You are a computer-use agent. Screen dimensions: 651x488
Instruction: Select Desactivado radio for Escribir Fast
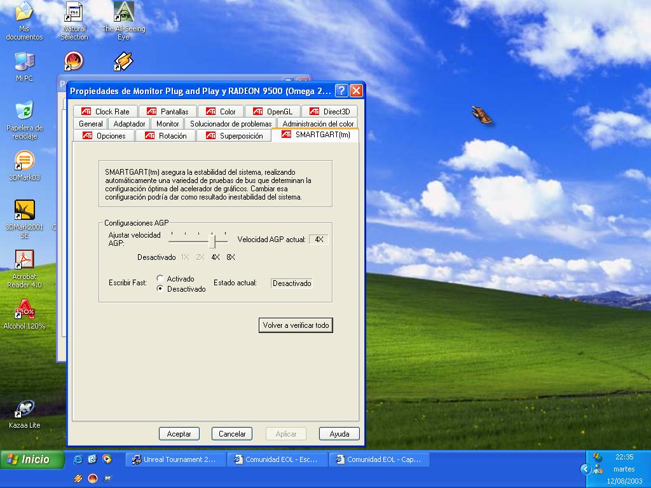pyautogui.click(x=160, y=288)
